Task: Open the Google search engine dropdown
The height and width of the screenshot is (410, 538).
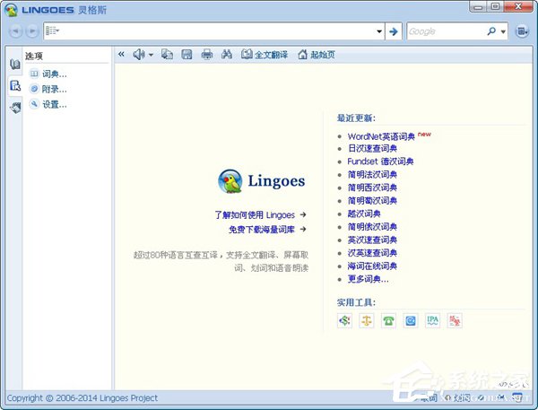Action: tap(503, 31)
